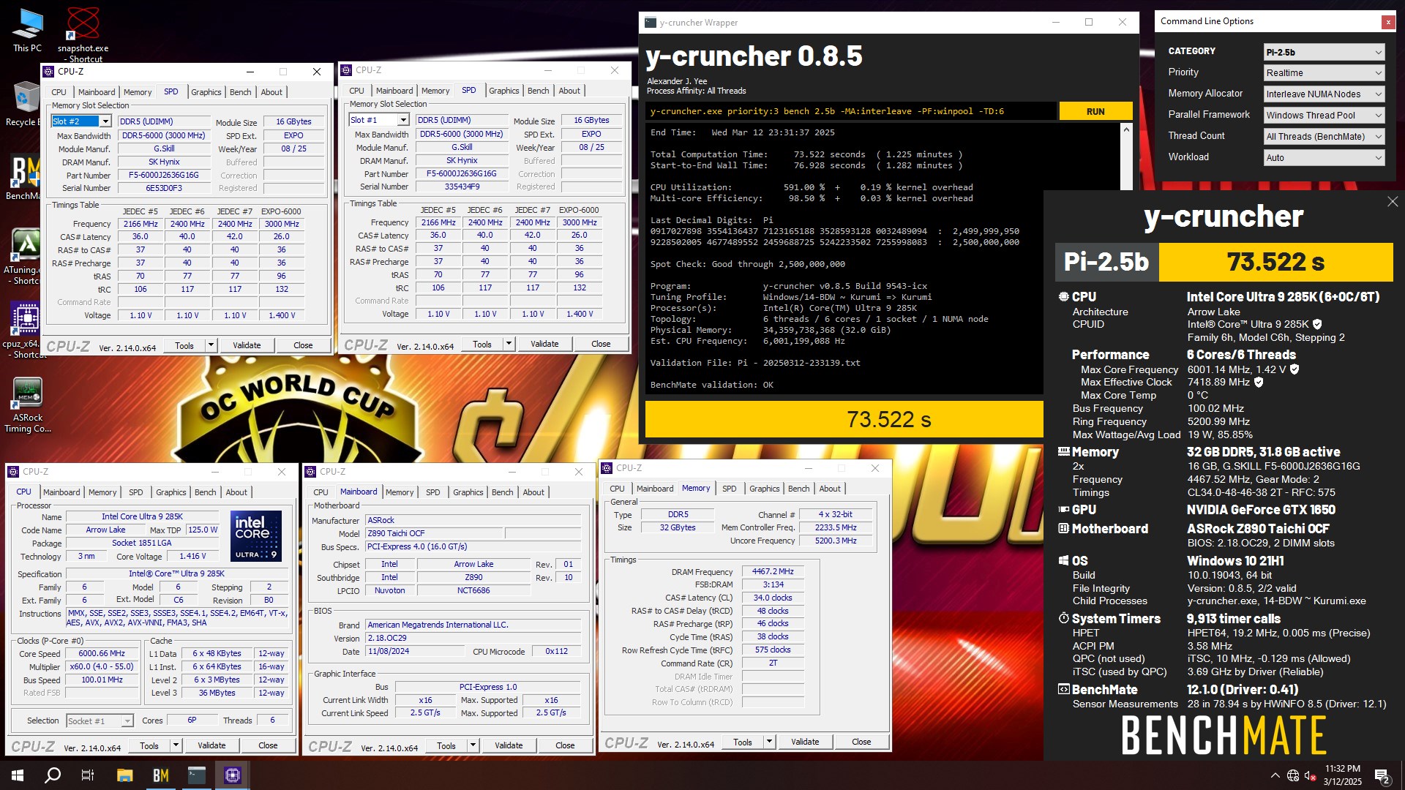
Task: Click Close button in Slot #1 CPU-Z window
Action: (x=601, y=344)
